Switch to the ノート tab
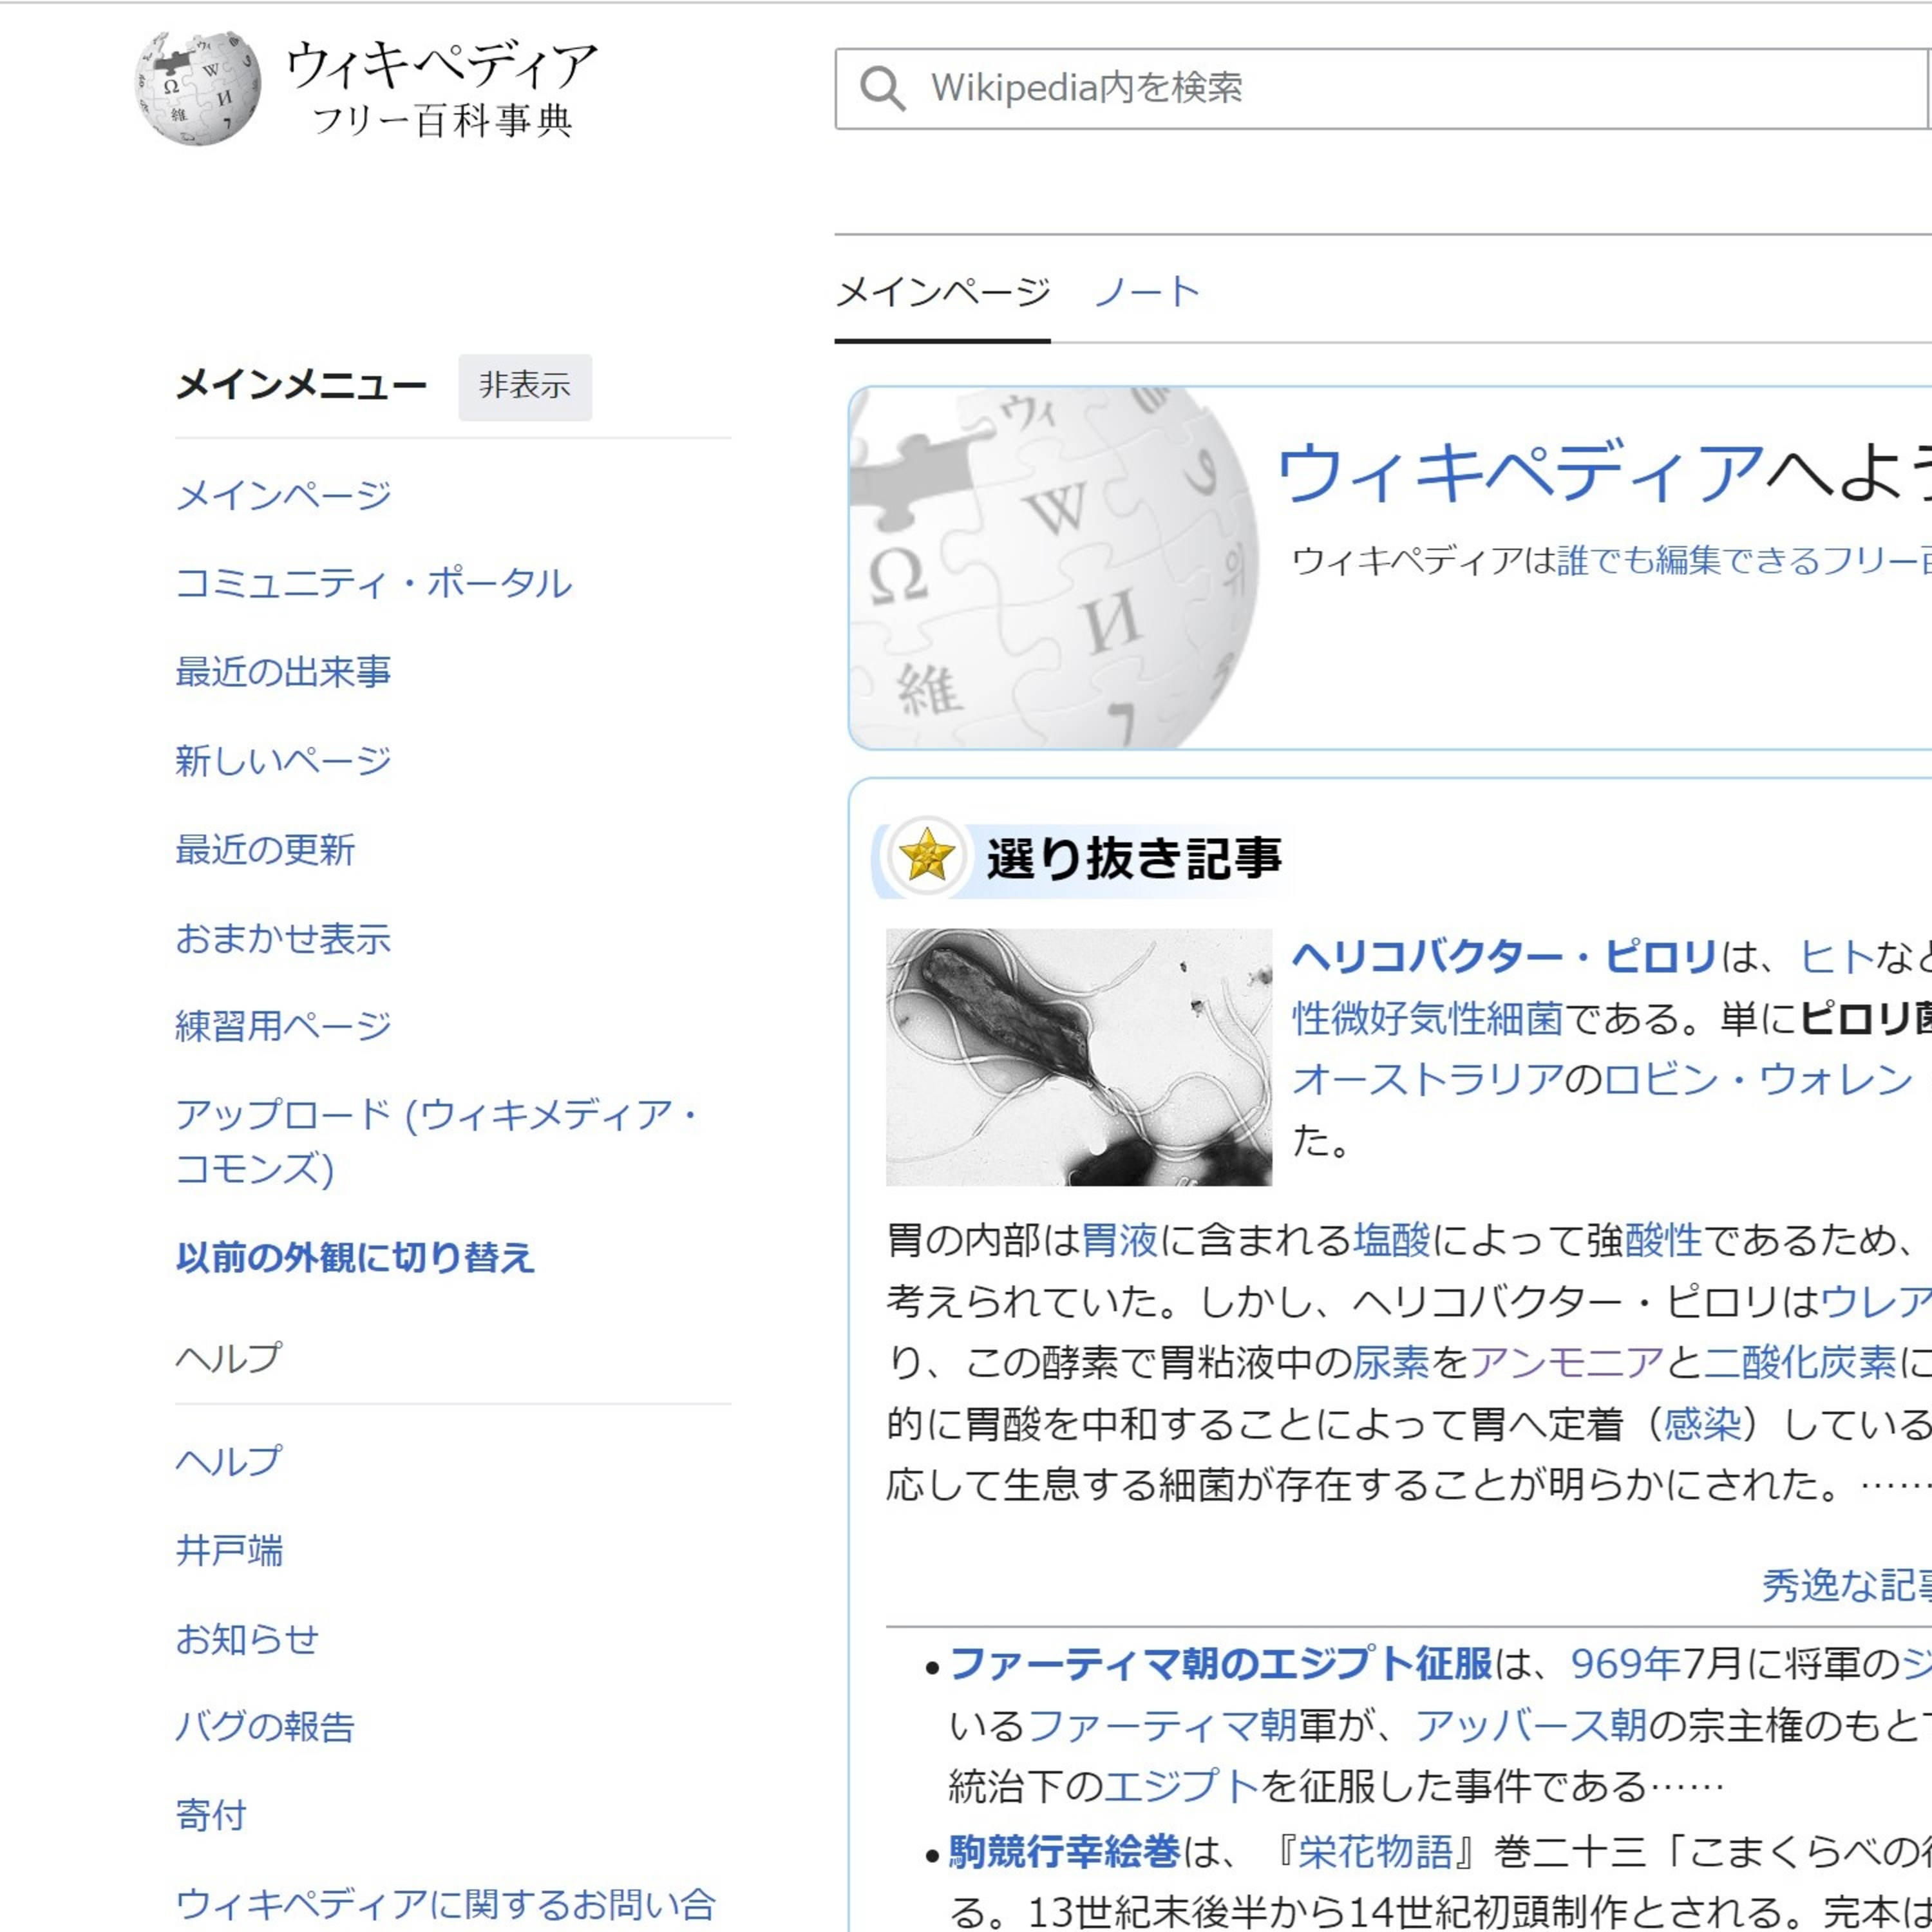 tap(1147, 292)
